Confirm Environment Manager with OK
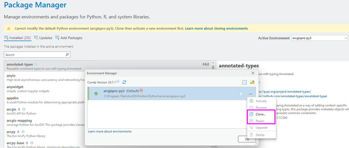 247,139
